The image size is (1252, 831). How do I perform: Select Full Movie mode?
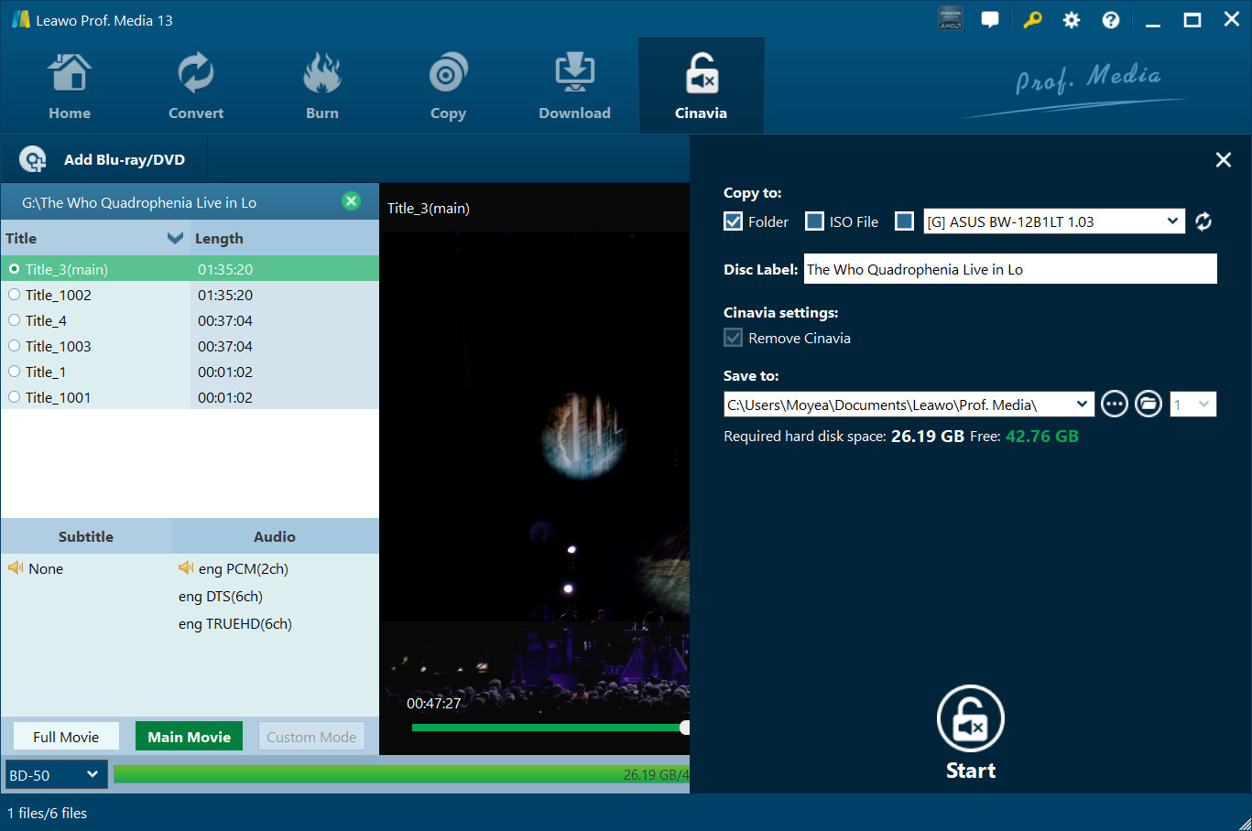click(66, 737)
